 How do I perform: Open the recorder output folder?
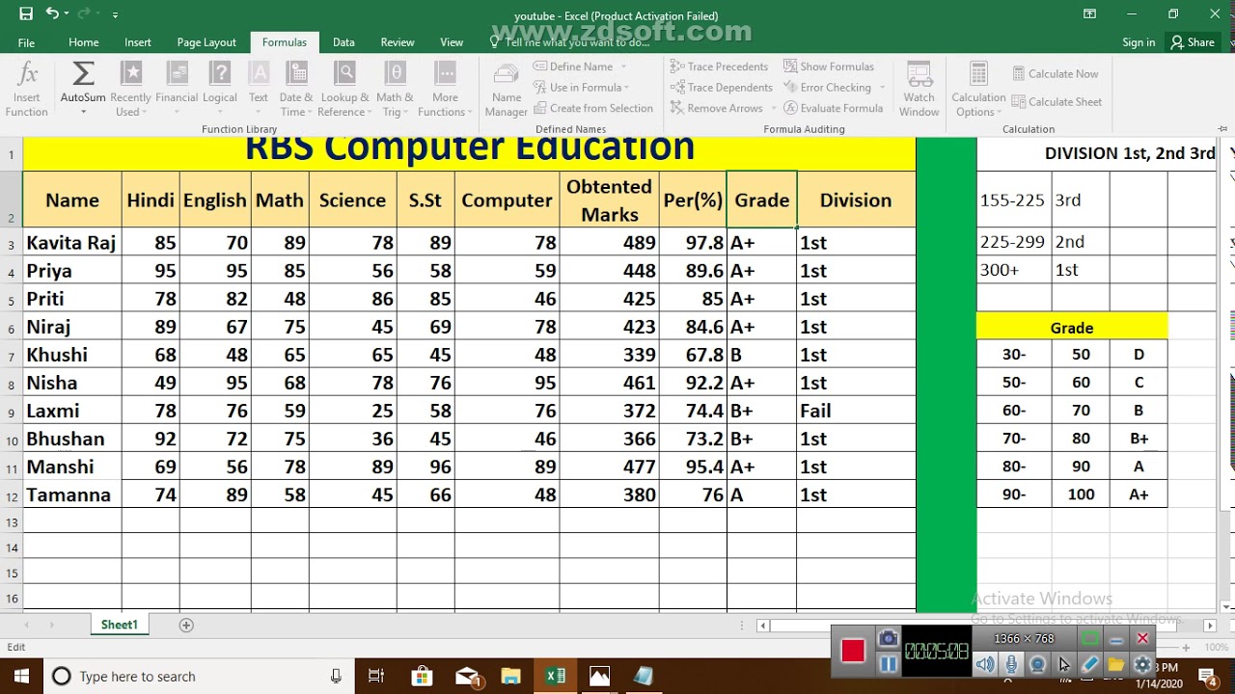1116,664
